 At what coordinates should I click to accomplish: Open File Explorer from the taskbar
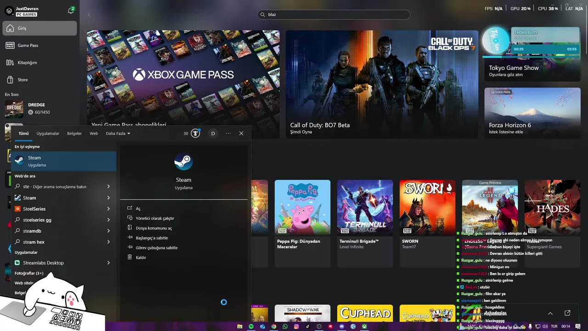(240, 326)
